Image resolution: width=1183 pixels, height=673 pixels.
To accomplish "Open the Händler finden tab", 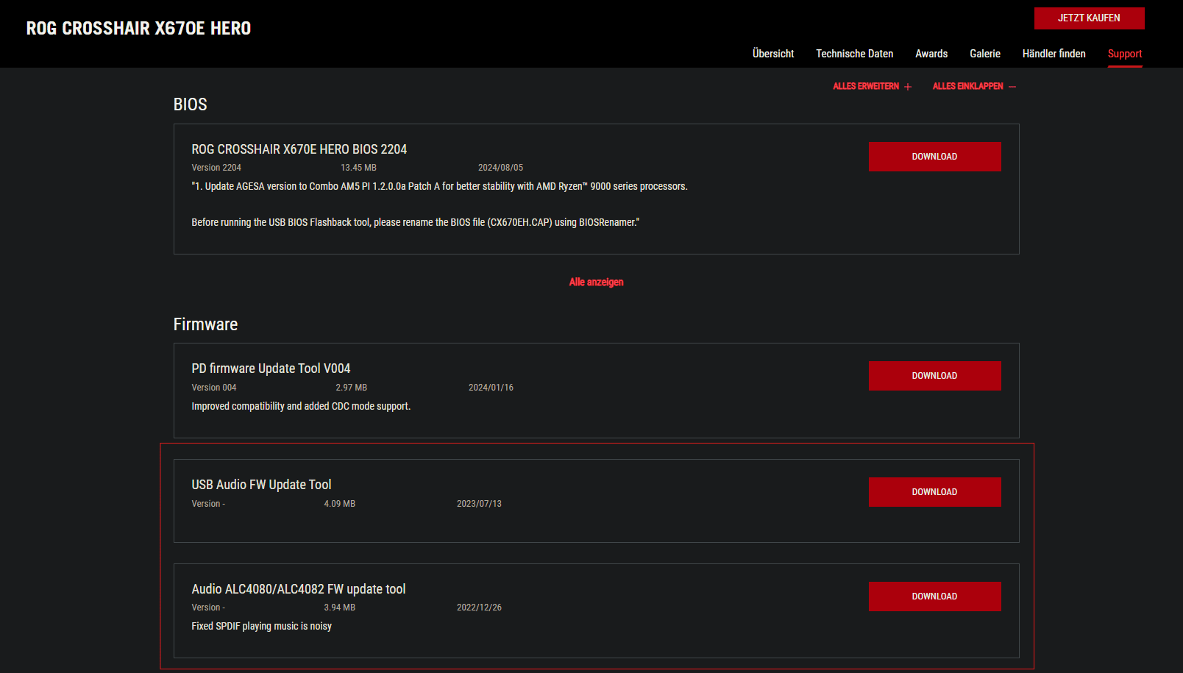I will point(1054,54).
